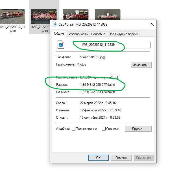Click the IMG_20220212_113930 file name label
Screen dimensions: 181x189
click(12, 29)
